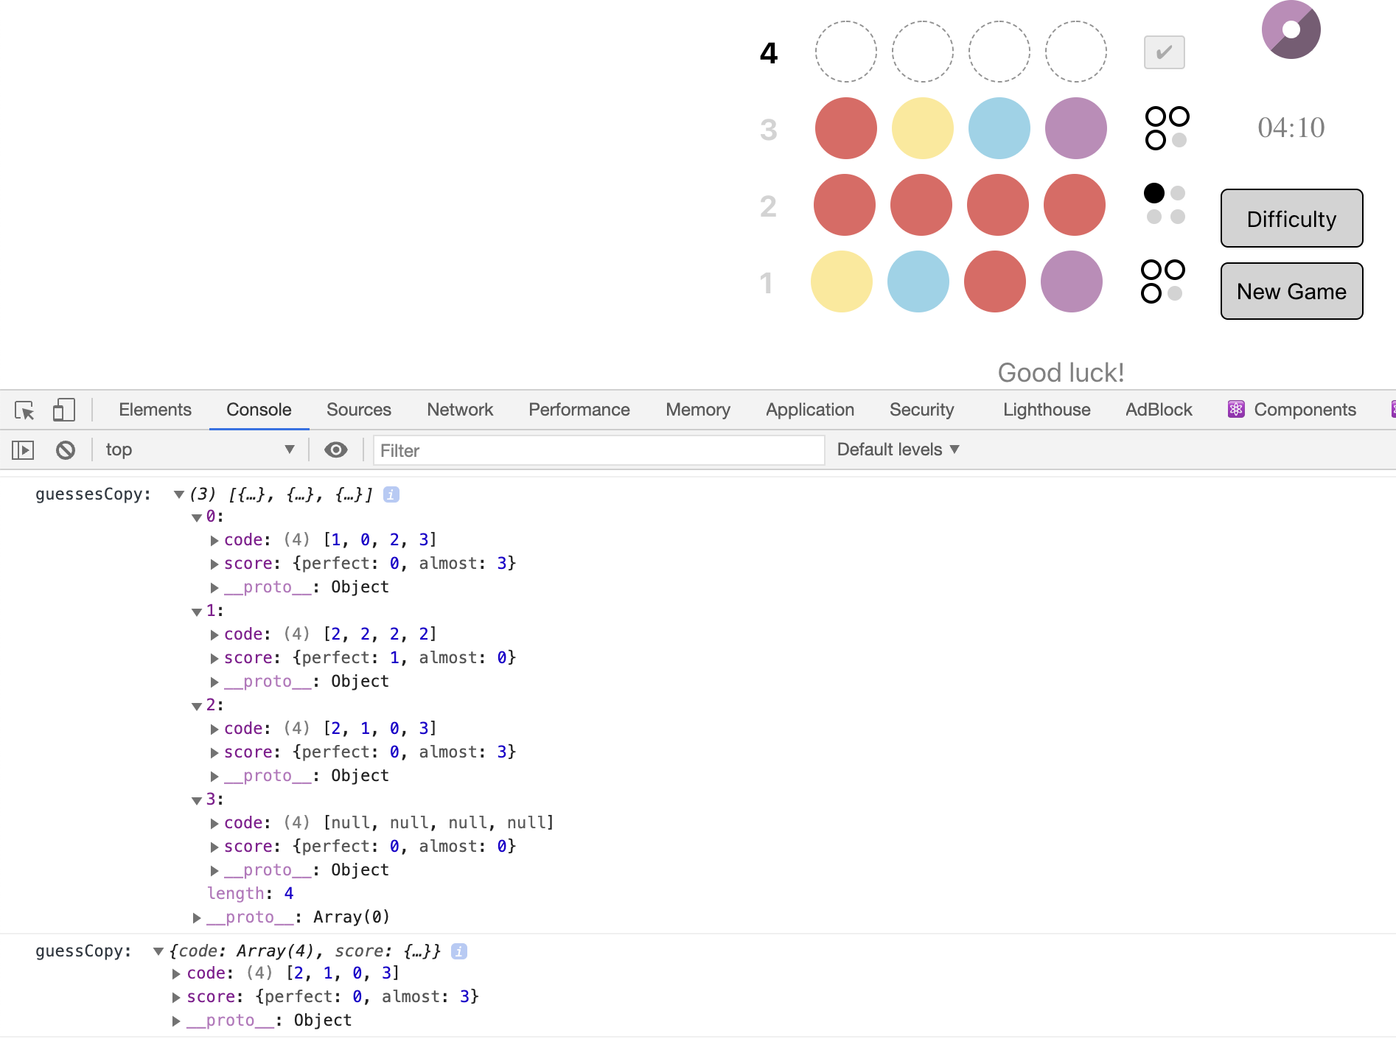1396x1039 pixels.
Task: Click the info icon next to guessesCopy
Action: 391,494
